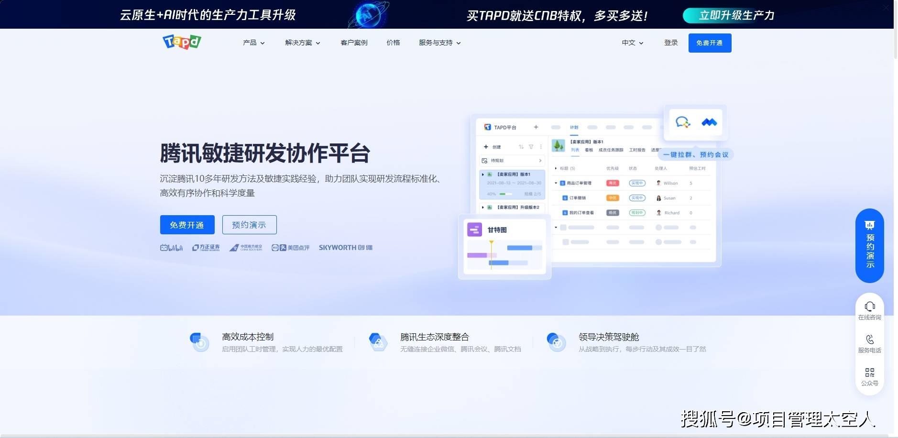Click the AI planet icon in banner
The image size is (898, 438).
click(367, 15)
